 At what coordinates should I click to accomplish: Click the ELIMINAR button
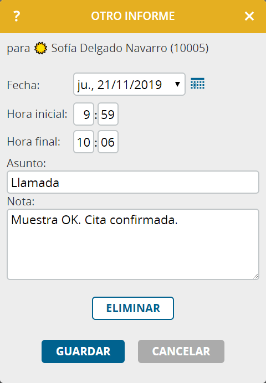133,308
